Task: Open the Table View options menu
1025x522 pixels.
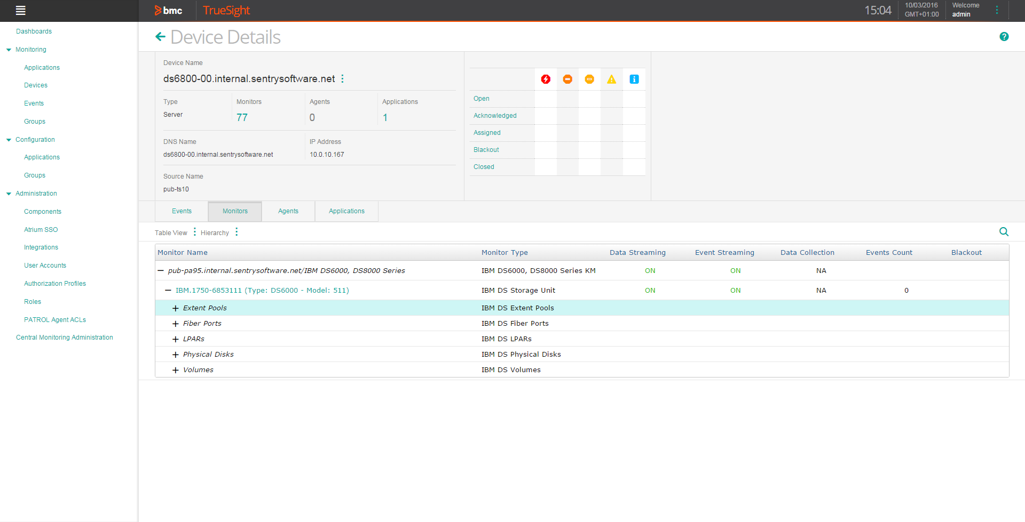Action: point(194,232)
